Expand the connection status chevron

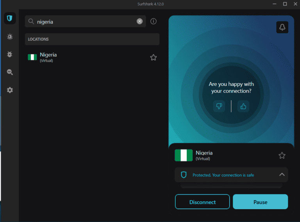tap(282, 175)
